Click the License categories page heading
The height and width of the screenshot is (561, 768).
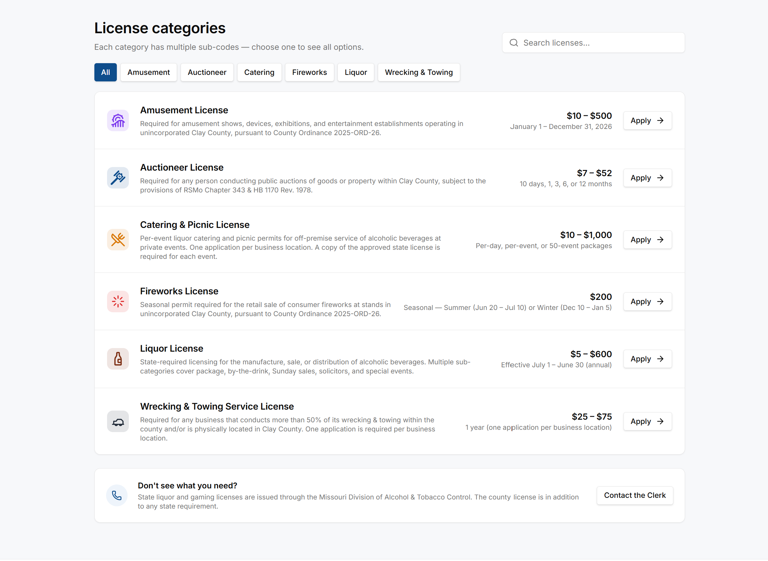pos(160,28)
